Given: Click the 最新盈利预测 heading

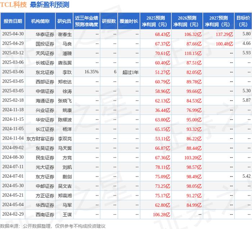Looking at the screenshot, I should (50, 5).
